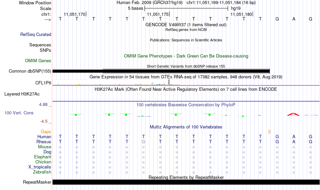Image resolution: width=320 pixels, height=190 pixels.
Task: Click the Sequences track label
Action: click(40, 45)
